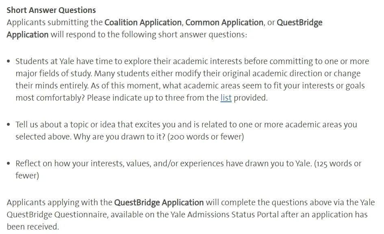The width and height of the screenshot is (384, 234).
Task: Click the second bullet point marker
Action: coord(9,125)
